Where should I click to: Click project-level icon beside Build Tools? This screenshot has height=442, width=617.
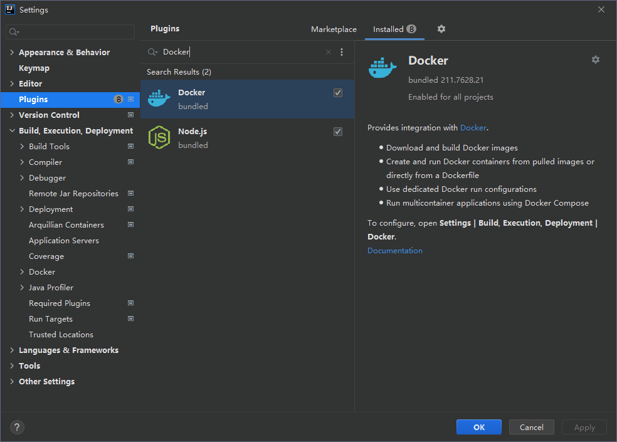[x=130, y=146]
